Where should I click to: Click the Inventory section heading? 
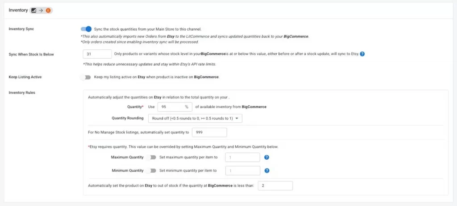pos(18,11)
